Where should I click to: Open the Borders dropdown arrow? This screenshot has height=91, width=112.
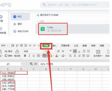(x=41, y=56)
